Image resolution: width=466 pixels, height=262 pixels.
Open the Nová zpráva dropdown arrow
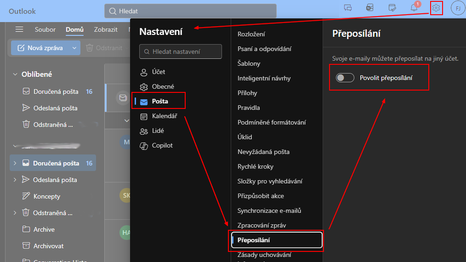point(74,48)
